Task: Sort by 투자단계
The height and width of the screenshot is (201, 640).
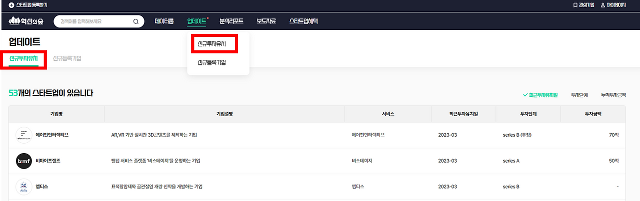Action: (579, 94)
